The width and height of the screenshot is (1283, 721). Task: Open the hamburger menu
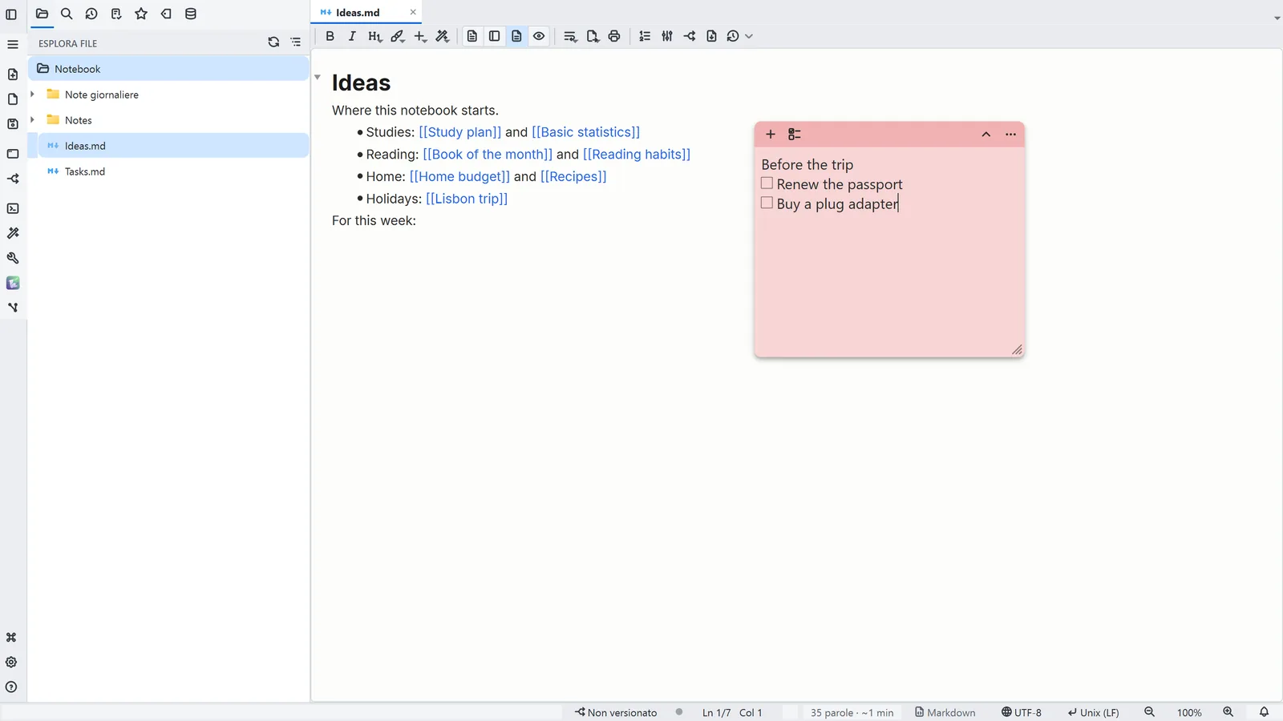pyautogui.click(x=13, y=44)
